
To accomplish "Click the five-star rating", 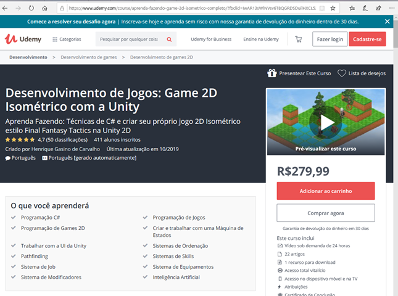I will (20, 139).
